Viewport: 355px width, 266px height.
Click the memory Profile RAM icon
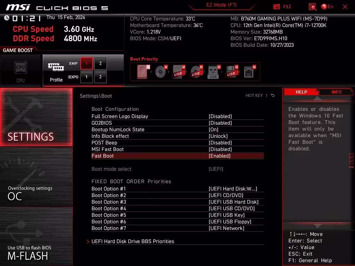(x=56, y=67)
